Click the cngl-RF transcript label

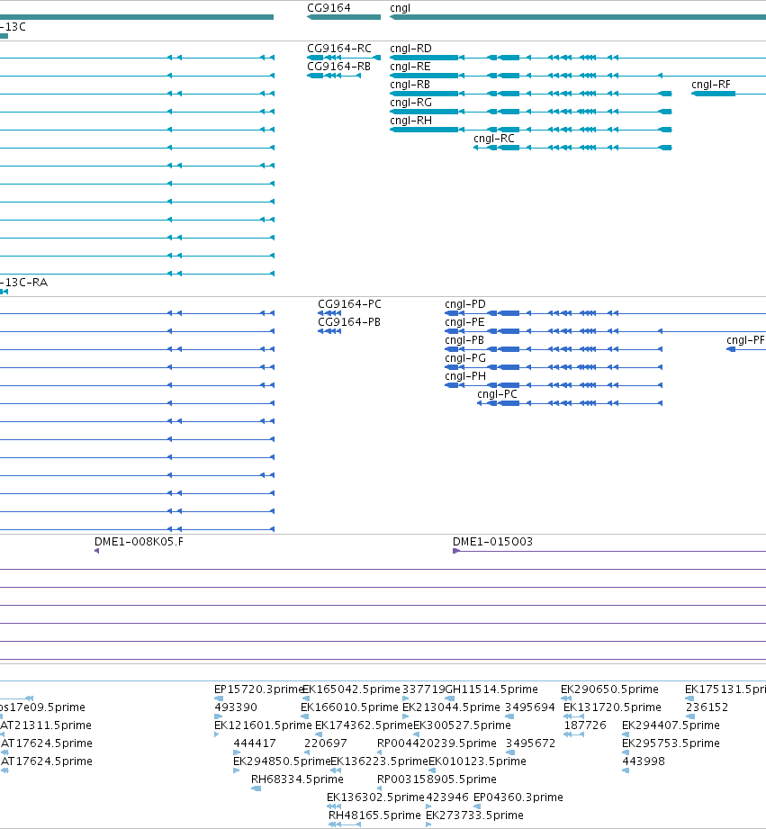tap(710, 84)
